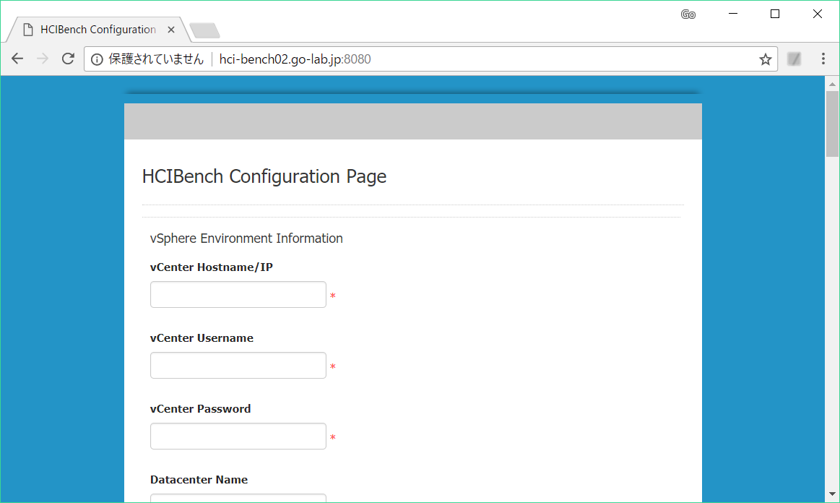Click the 'vCenter Hostname/IP' label
The width and height of the screenshot is (840, 503).
click(212, 267)
